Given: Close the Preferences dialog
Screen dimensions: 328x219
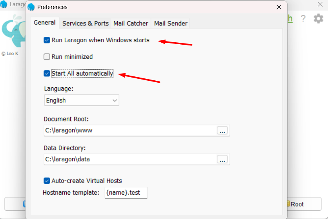Looking at the screenshot, I should pos(279,7).
